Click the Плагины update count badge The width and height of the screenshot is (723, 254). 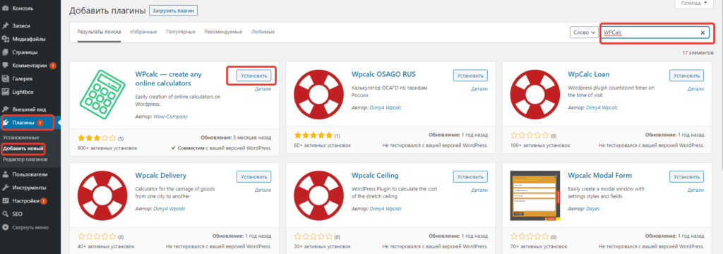tap(40, 123)
